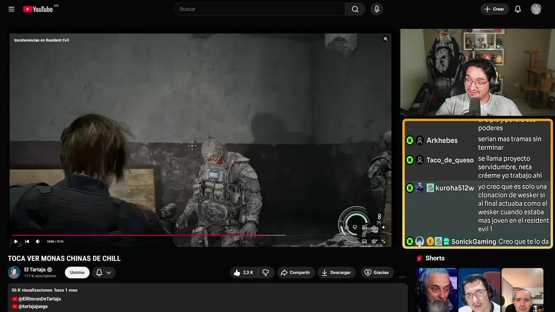Click the Descargar download button
The height and width of the screenshot is (312, 555).
336,273
